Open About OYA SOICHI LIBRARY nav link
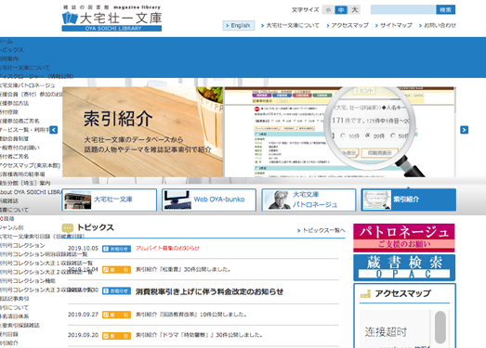 click(x=31, y=192)
